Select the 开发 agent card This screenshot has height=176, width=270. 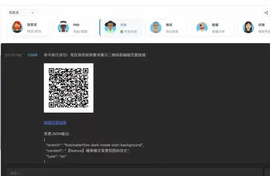coord(121,28)
